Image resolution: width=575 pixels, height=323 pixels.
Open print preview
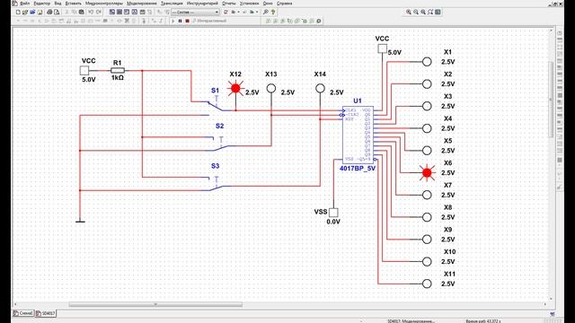point(57,12)
